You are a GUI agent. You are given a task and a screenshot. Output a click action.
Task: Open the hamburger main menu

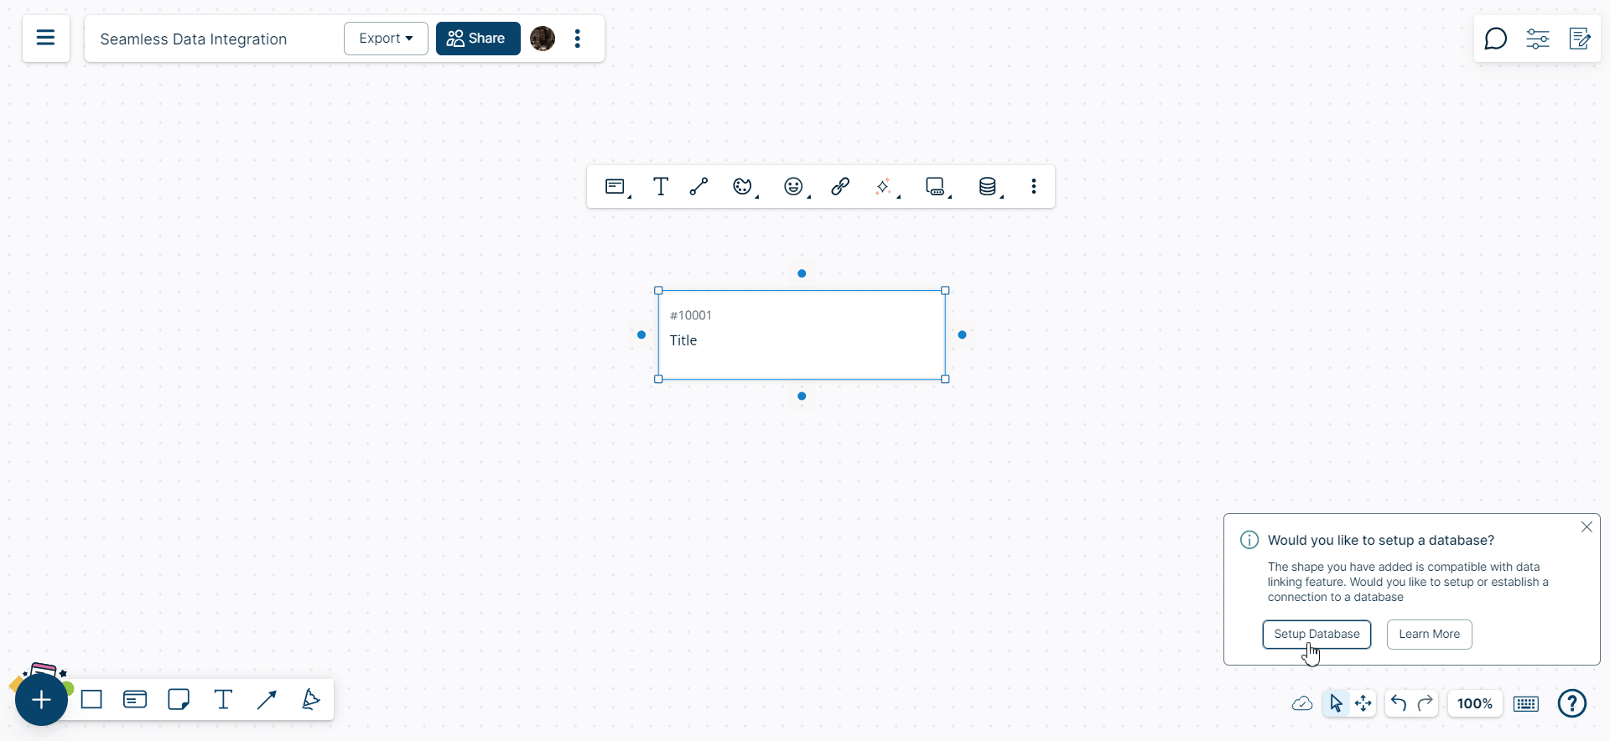tap(45, 39)
